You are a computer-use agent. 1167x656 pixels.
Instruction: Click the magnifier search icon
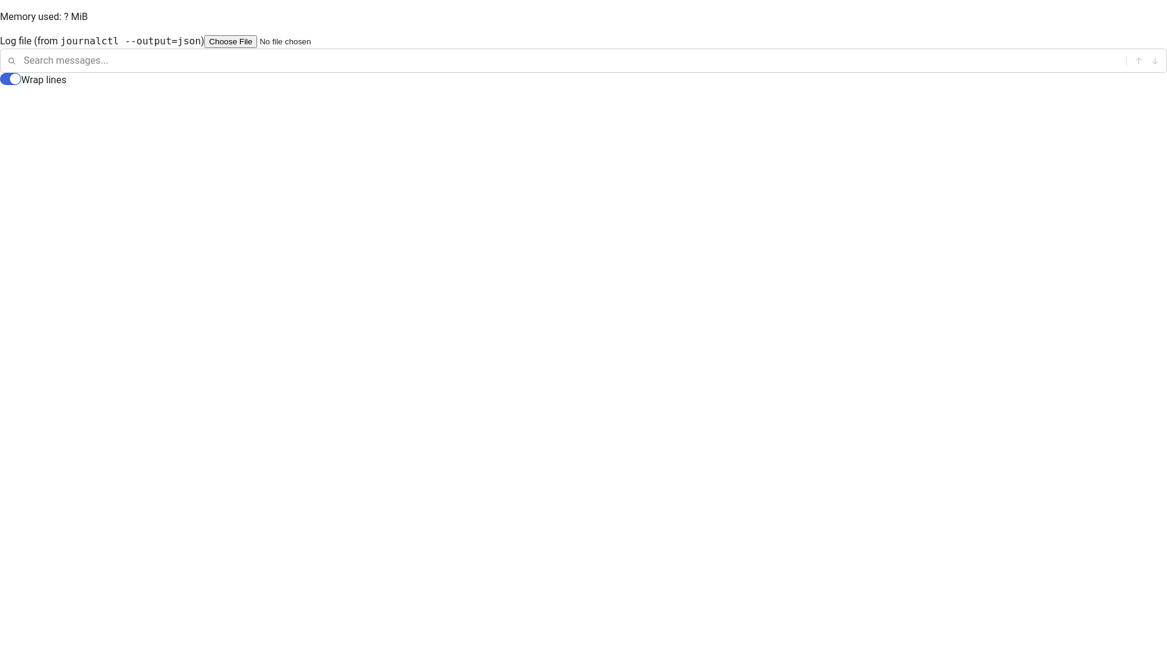[x=12, y=61]
